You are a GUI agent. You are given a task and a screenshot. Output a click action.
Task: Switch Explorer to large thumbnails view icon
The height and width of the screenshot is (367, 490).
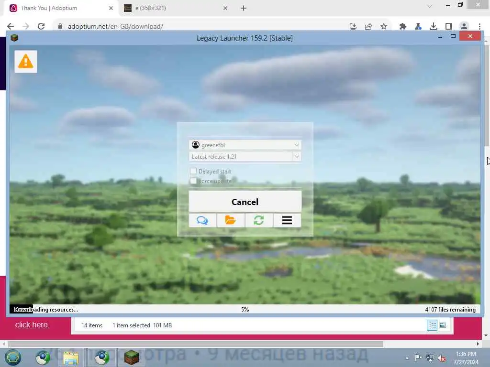(x=443, y=325)
